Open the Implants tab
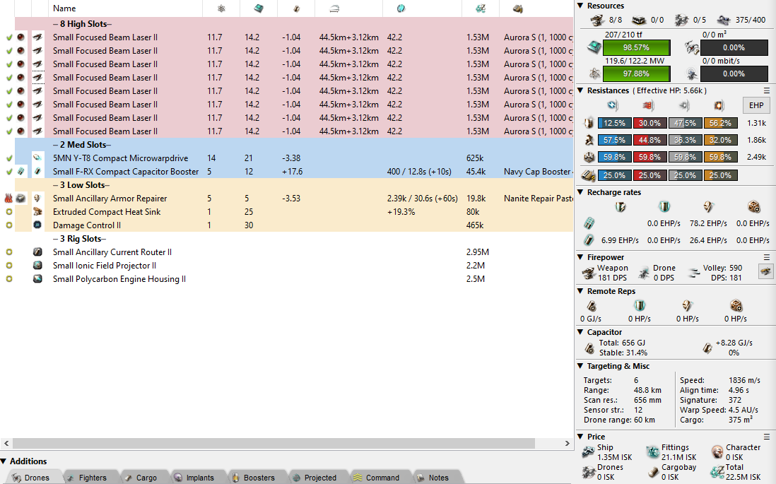 click(199, 478)
